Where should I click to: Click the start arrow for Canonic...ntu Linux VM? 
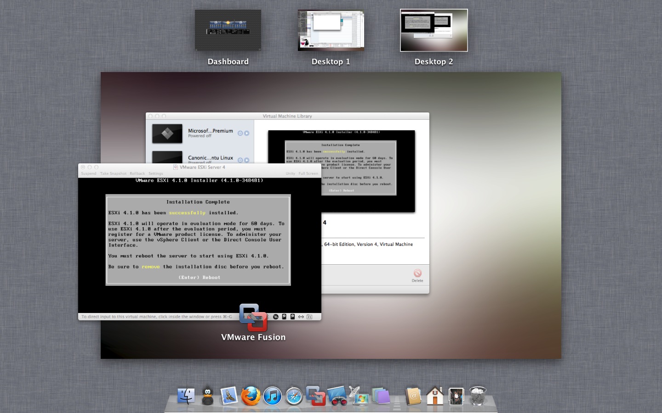pos(247,160)
